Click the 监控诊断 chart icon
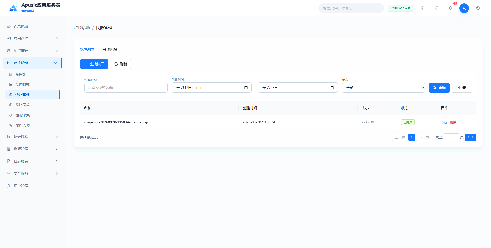This screenshot has height=248, width=491. tap(9, 63)
